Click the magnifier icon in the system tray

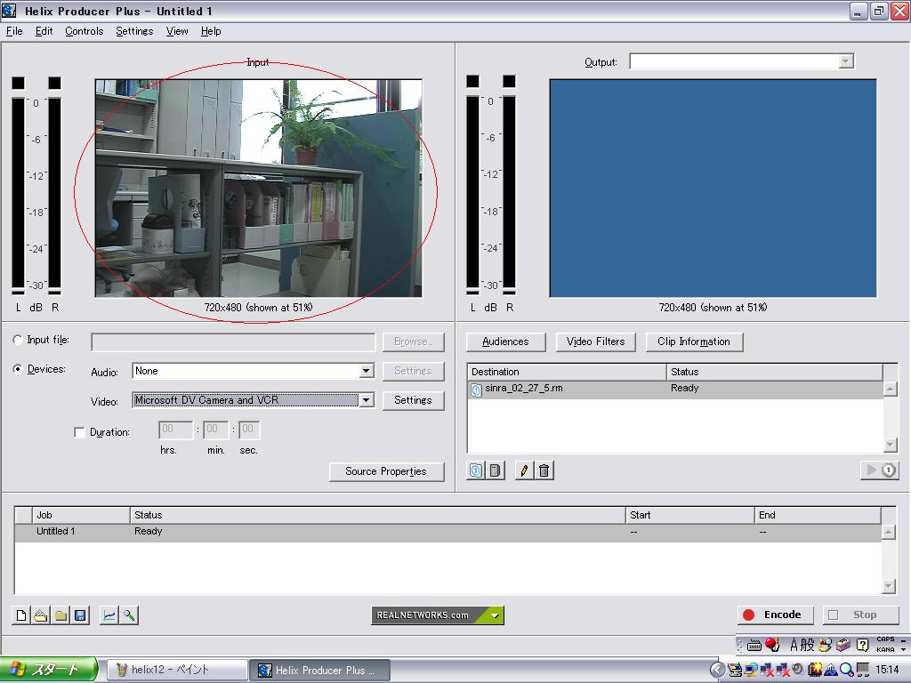click(847, 670)
